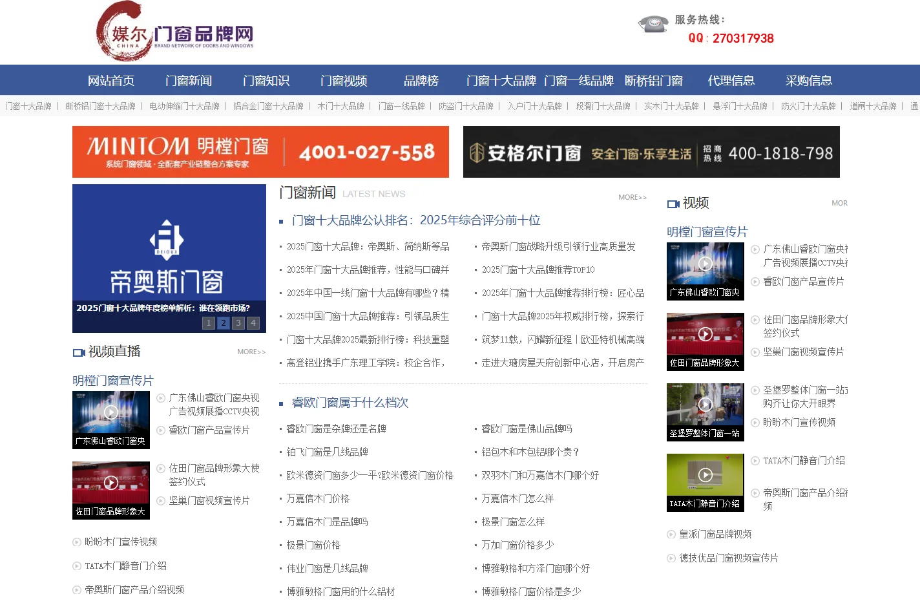This screenshot has height=603, width=920.
Task: Open article 帝奥斯门窗战略升级引领行业高质量发
Action: click(x=559, y=247)
